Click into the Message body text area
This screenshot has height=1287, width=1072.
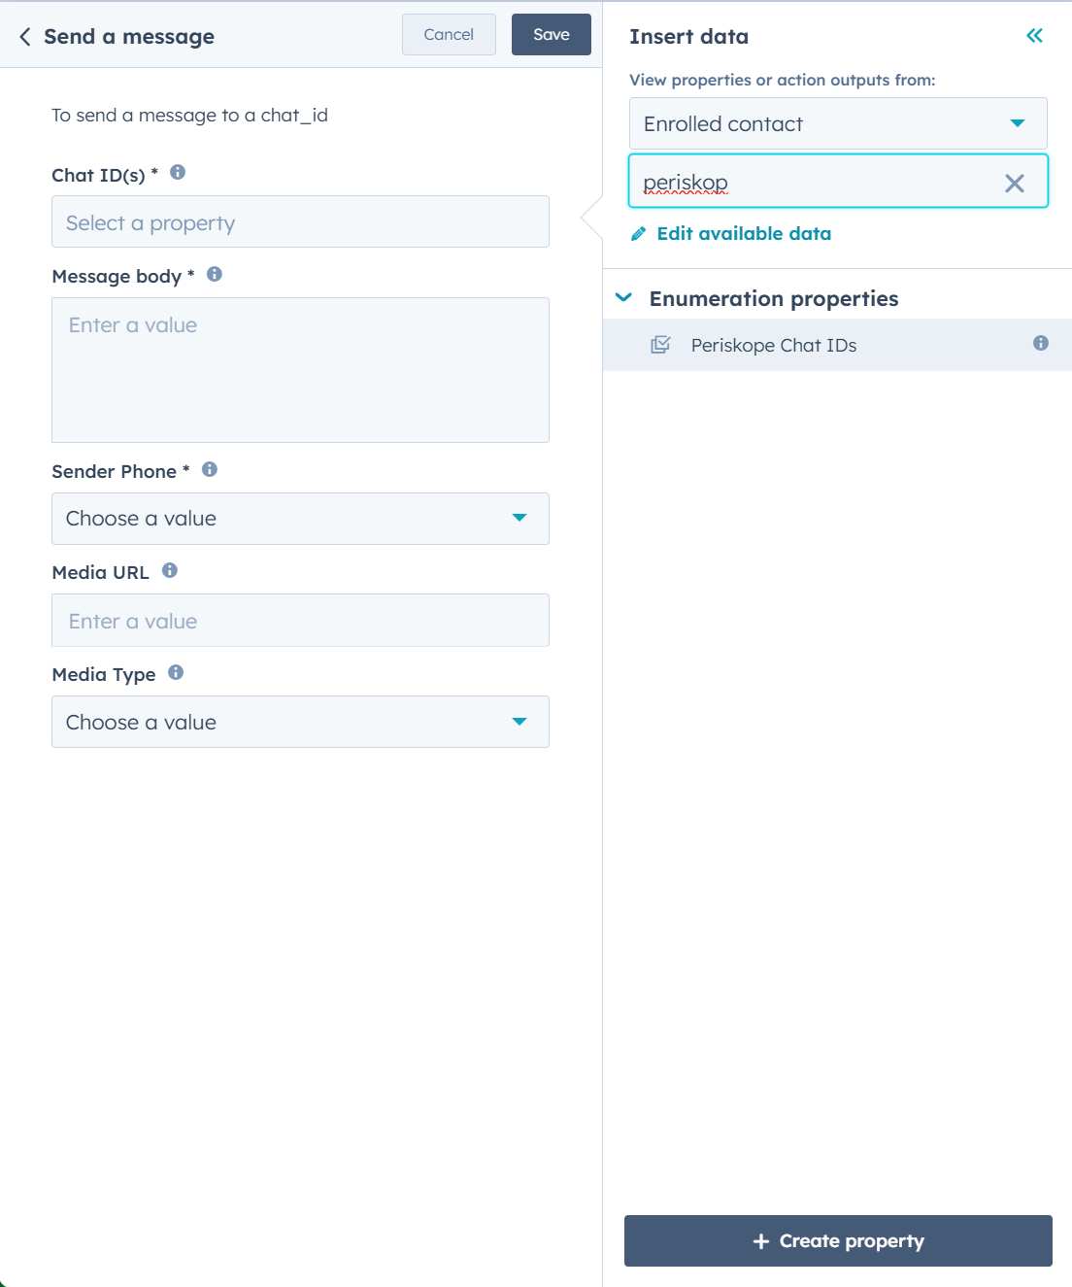[300, 370]
